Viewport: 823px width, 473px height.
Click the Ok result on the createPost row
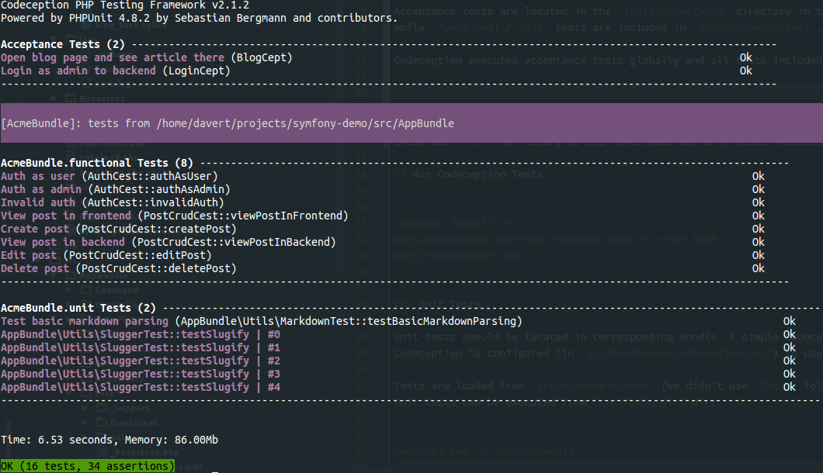(759, 229)
